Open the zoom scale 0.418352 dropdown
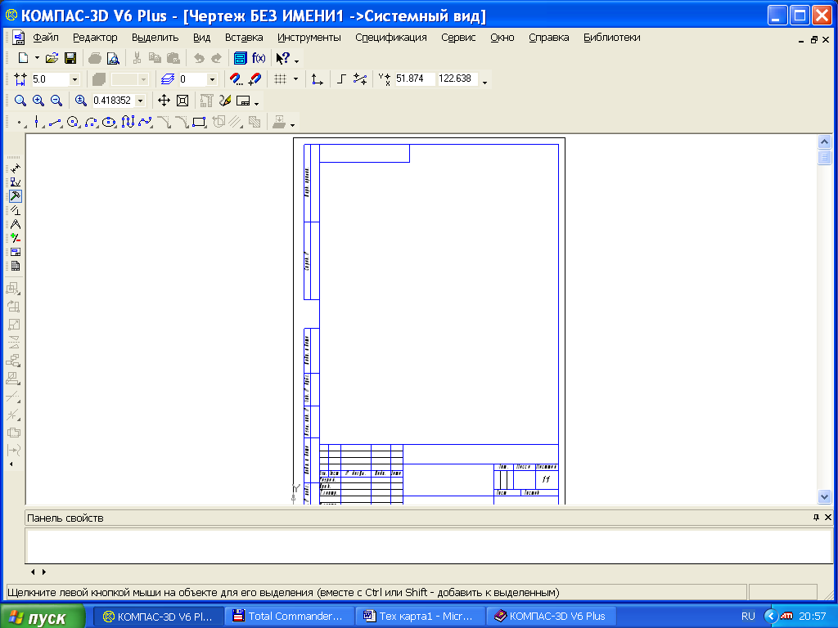 coord(141,101)
